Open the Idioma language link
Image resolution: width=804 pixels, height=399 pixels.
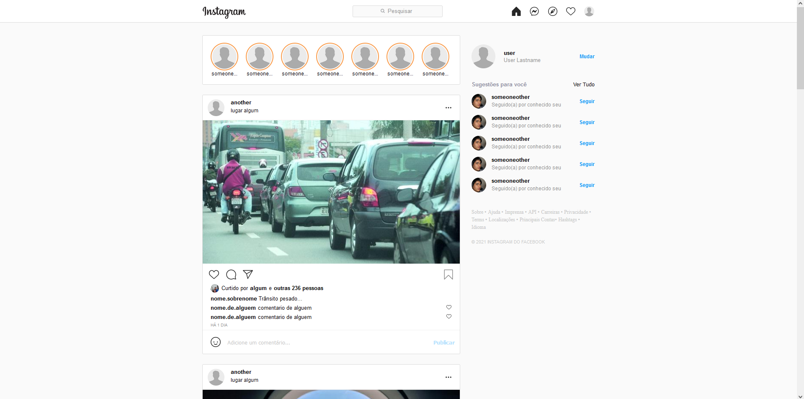(x=479, y=227)
